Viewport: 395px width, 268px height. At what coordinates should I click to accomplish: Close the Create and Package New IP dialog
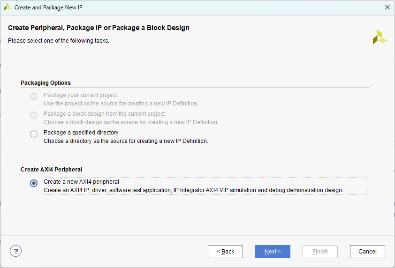(387, 7)
